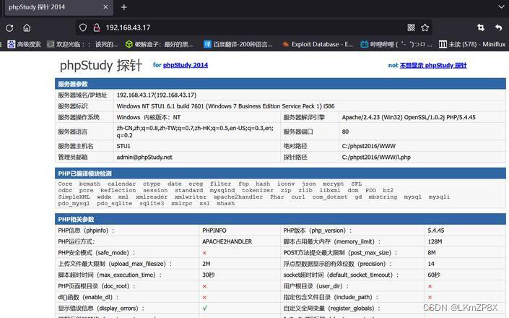
Task: Click the max_execution_time value 30秒
Action: pos(209,275)
